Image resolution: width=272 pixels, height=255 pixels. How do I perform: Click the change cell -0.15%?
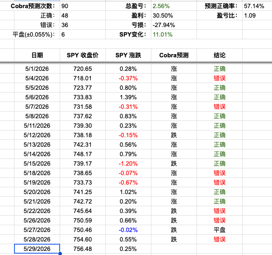click(x=128, y=135)
